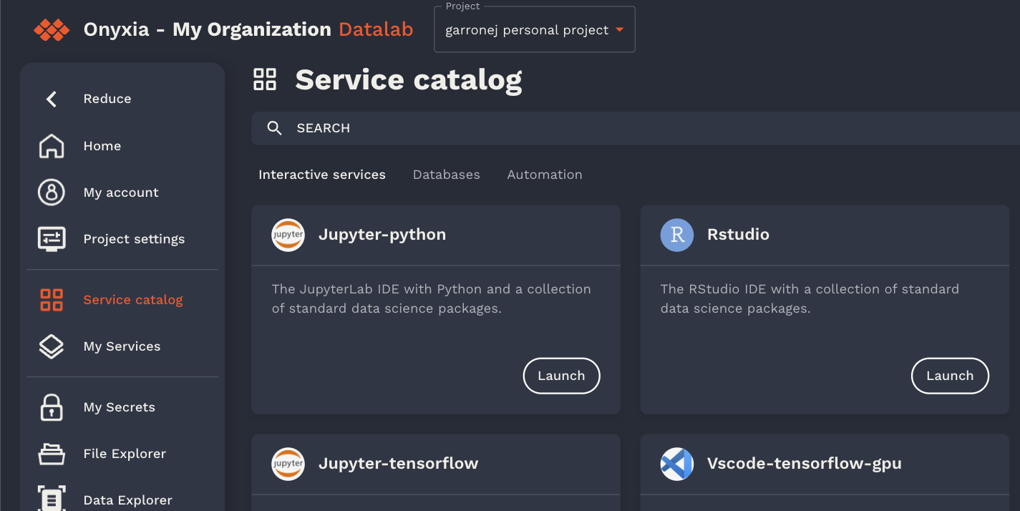Launch the Jupyter-python service
This screenshot has height=511, width=1020.
(x=561, y=376)
